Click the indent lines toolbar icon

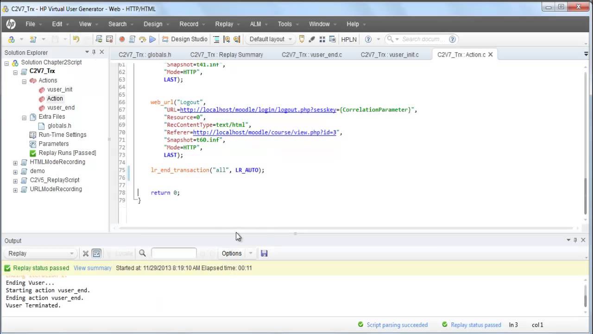(x=216, y=39)
